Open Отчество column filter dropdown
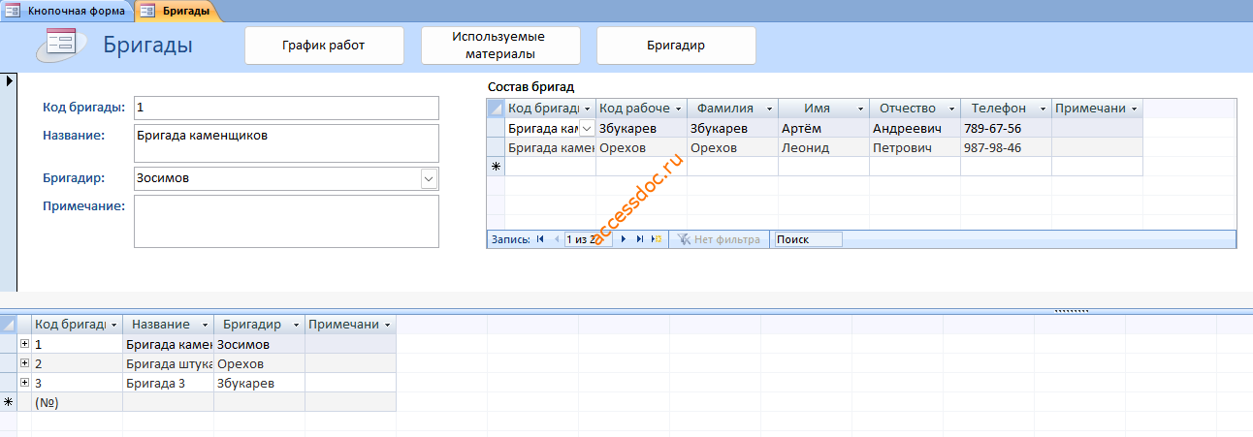The width and height of the screenshot is (1253, 437). (x=951, y=109)
